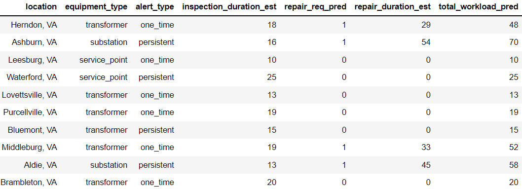Select the Brambleton, VA location cell
522x189 pixels.
tap(29, 183)
